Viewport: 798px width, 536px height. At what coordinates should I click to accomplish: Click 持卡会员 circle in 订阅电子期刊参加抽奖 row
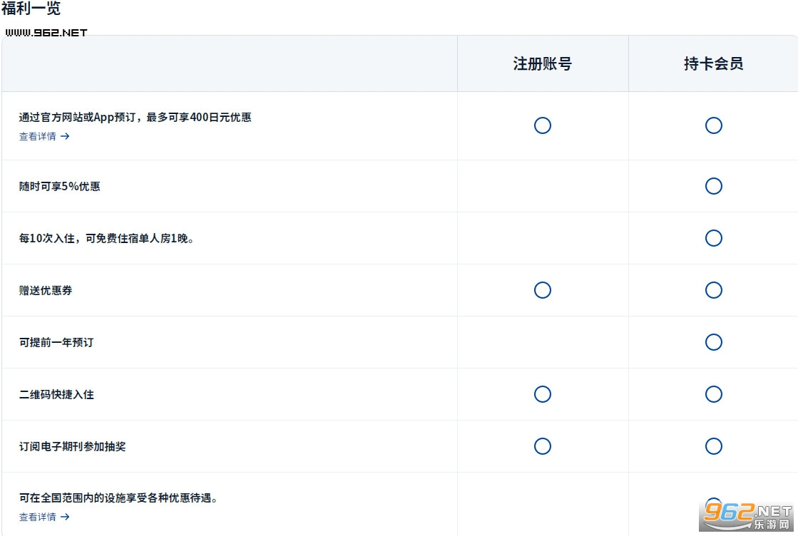click(714, 446)
